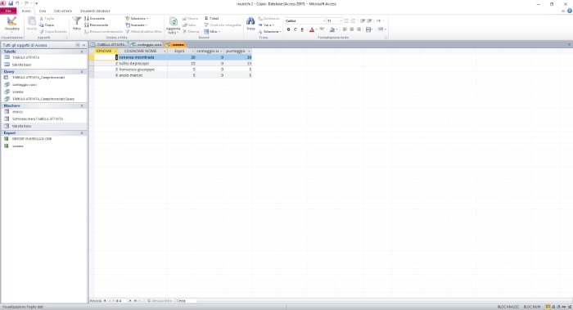This screenshot has height=310, width=573.
Task: Sort records with Crescente
Action: click(x=95, y=18)
